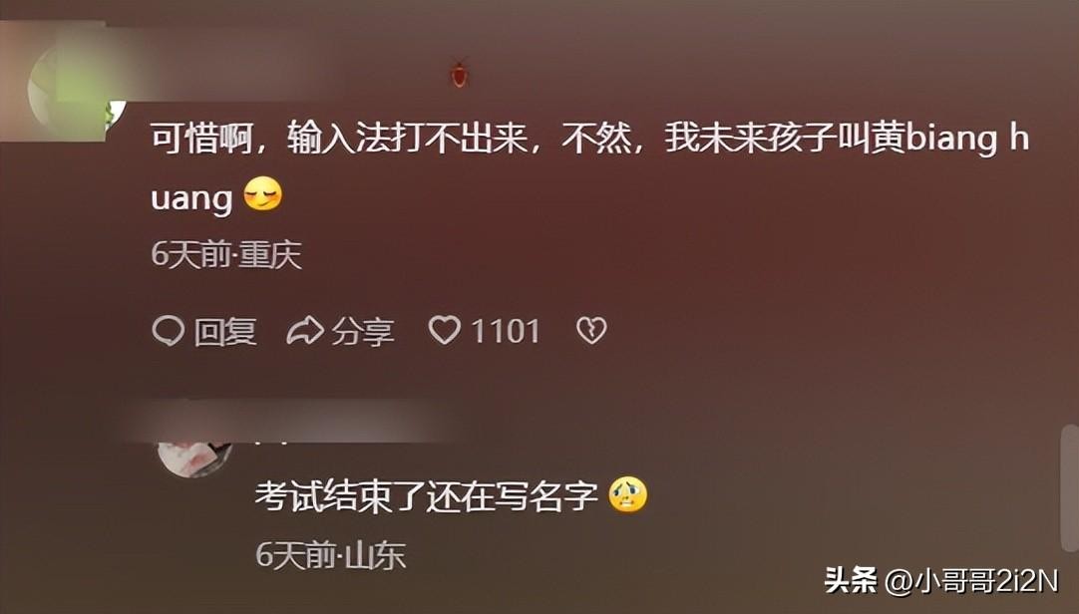Screen dimensions: 1079x614
Task: Select the reply 考试结束了还在写名字
Action: (427, 495)
